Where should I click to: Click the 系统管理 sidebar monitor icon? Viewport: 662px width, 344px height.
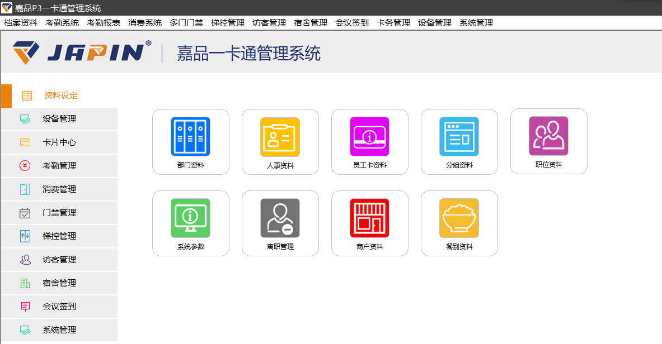(25, 330)
